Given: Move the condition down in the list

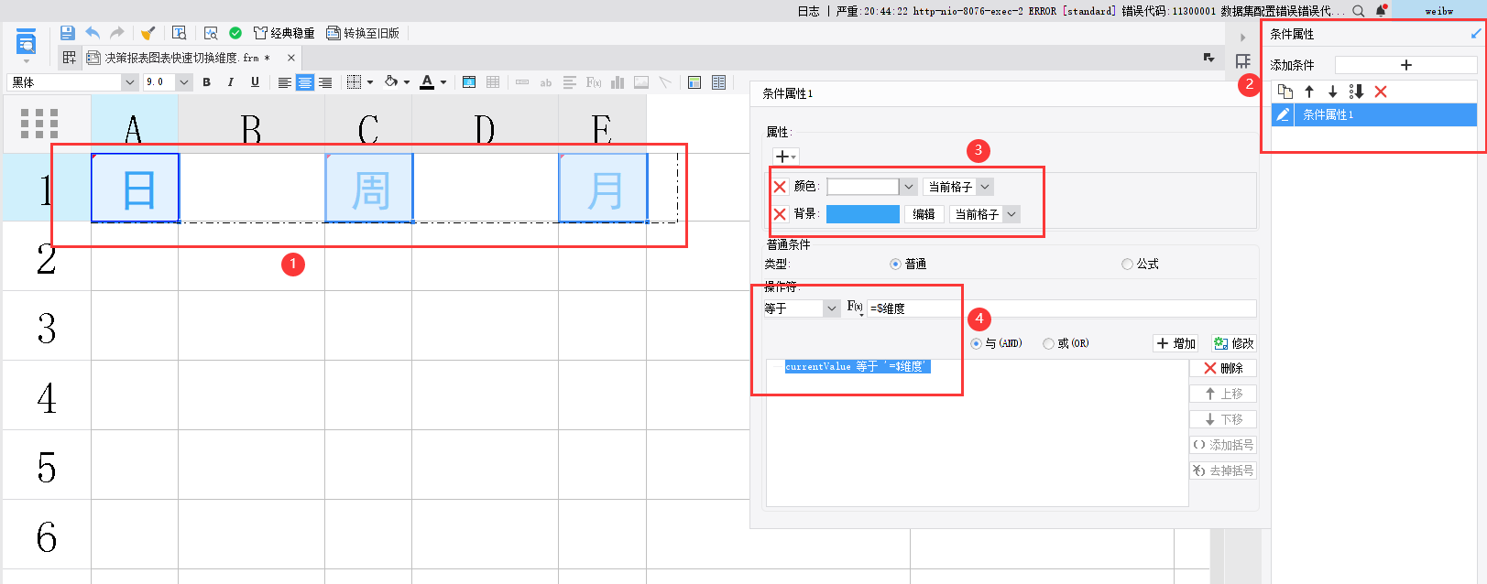Looking at the screenshot, I should [1333, 92].
